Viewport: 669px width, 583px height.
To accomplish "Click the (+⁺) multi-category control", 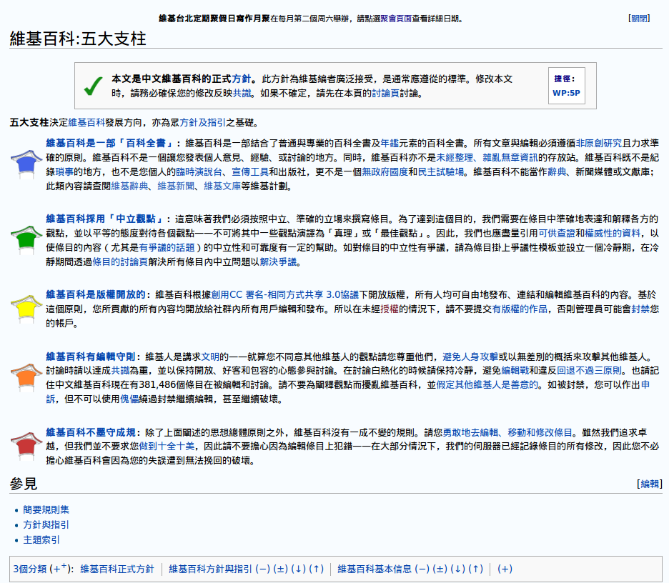I will pyautogui.click(x=60, y=569).
